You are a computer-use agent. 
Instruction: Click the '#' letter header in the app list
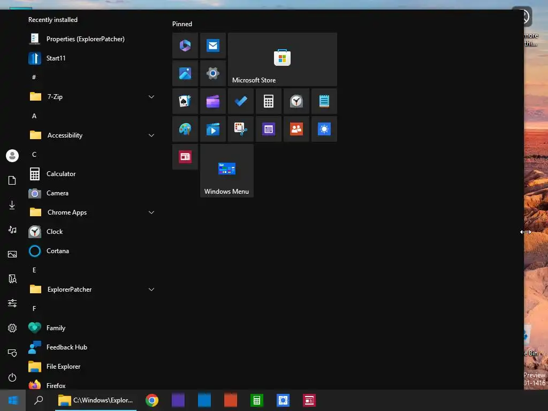pyautogui.click(x=34, y=77)
